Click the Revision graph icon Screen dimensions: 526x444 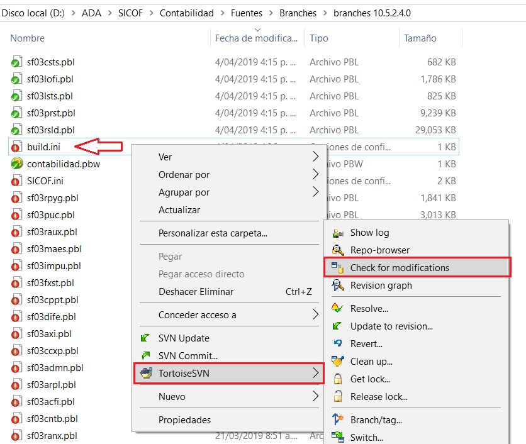click(338, 286)
